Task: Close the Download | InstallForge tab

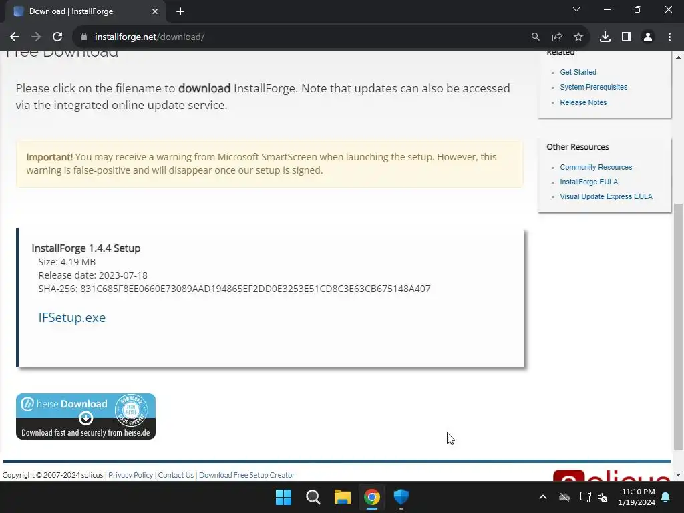Action: (x=155, y=11)
